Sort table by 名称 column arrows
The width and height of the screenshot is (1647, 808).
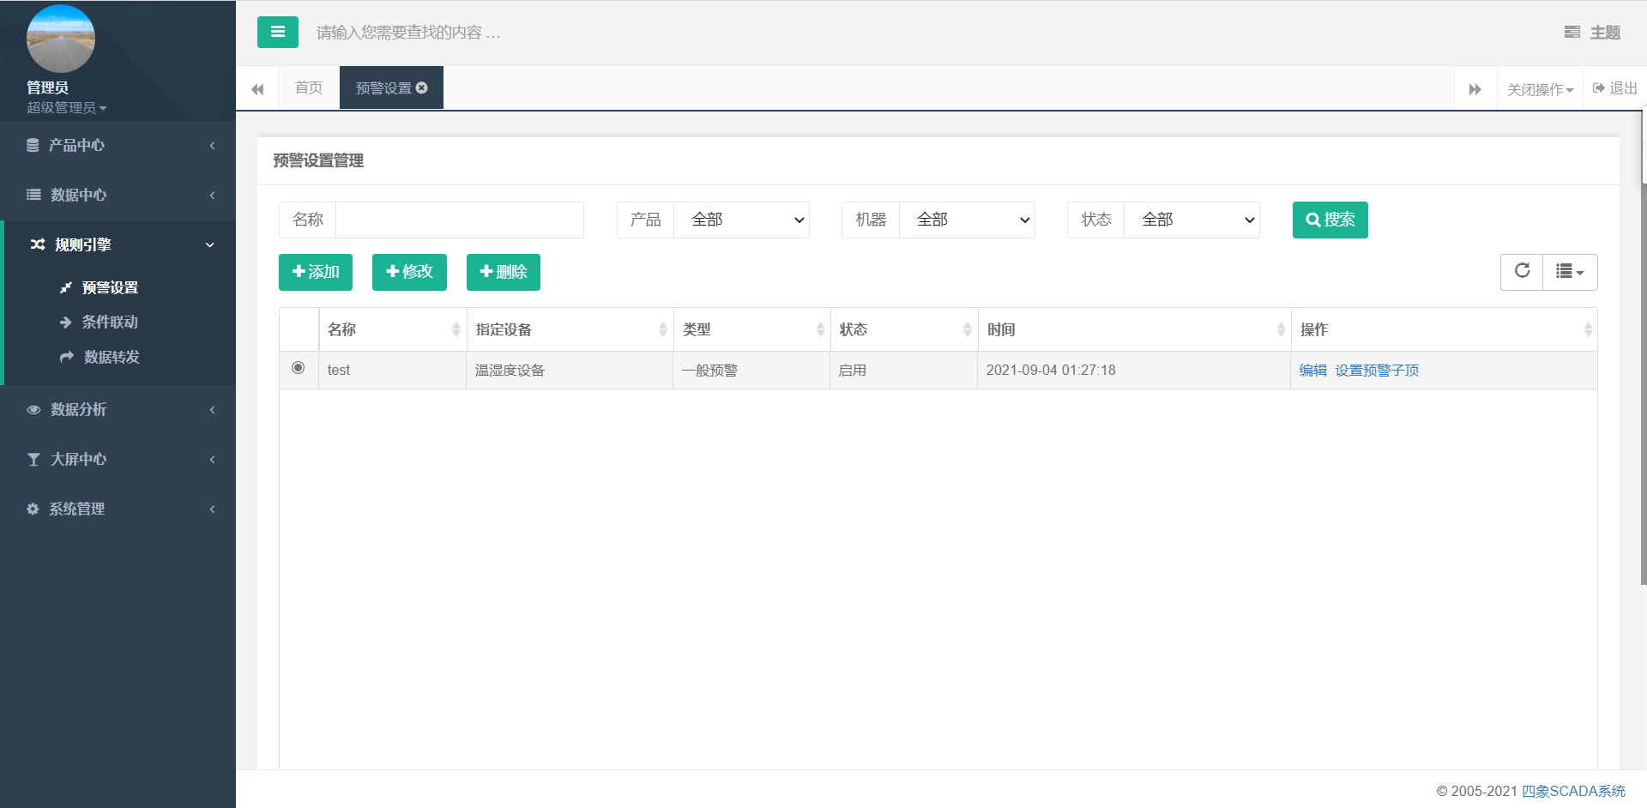[x=455, y=330]
